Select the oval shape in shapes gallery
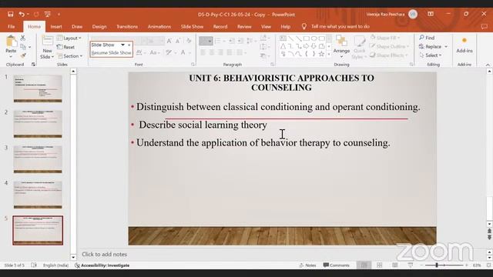Viewport: 493px width, 277px height. (314, 38)
